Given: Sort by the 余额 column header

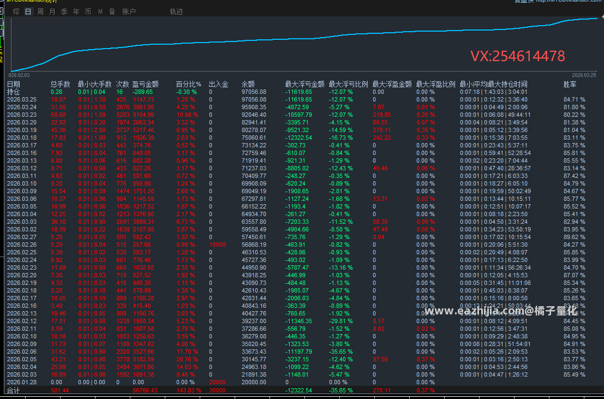Looking at the screenshot, I should (248, 84).
